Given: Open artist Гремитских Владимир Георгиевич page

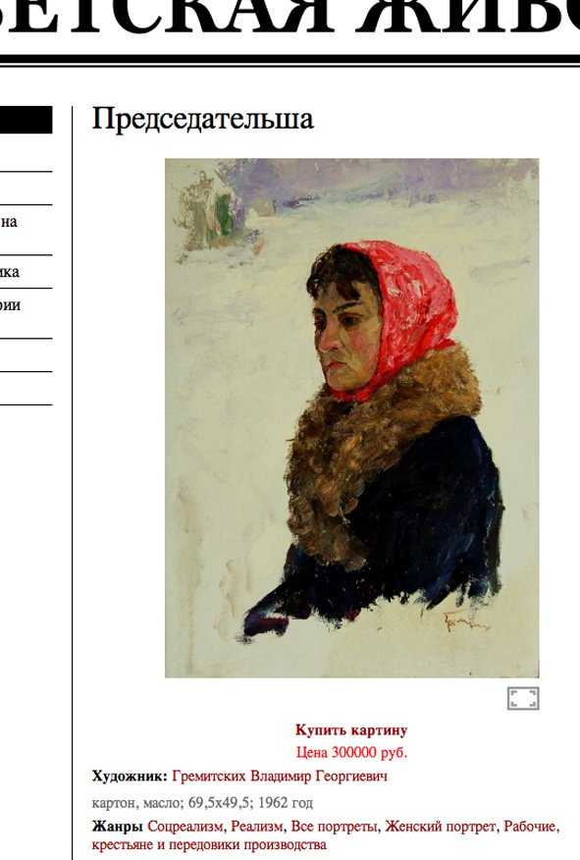Looking at the screenshot, I should 280,777.
